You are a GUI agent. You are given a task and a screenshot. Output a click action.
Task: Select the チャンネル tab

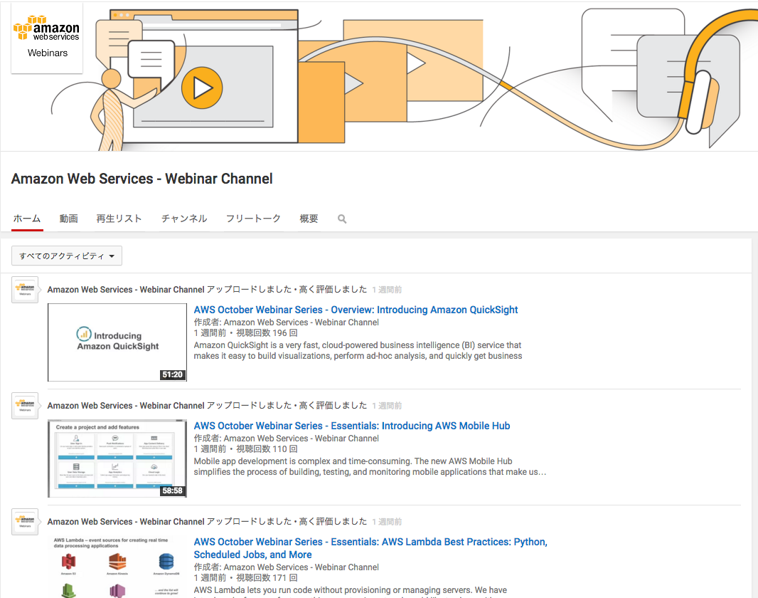point(184,219)
